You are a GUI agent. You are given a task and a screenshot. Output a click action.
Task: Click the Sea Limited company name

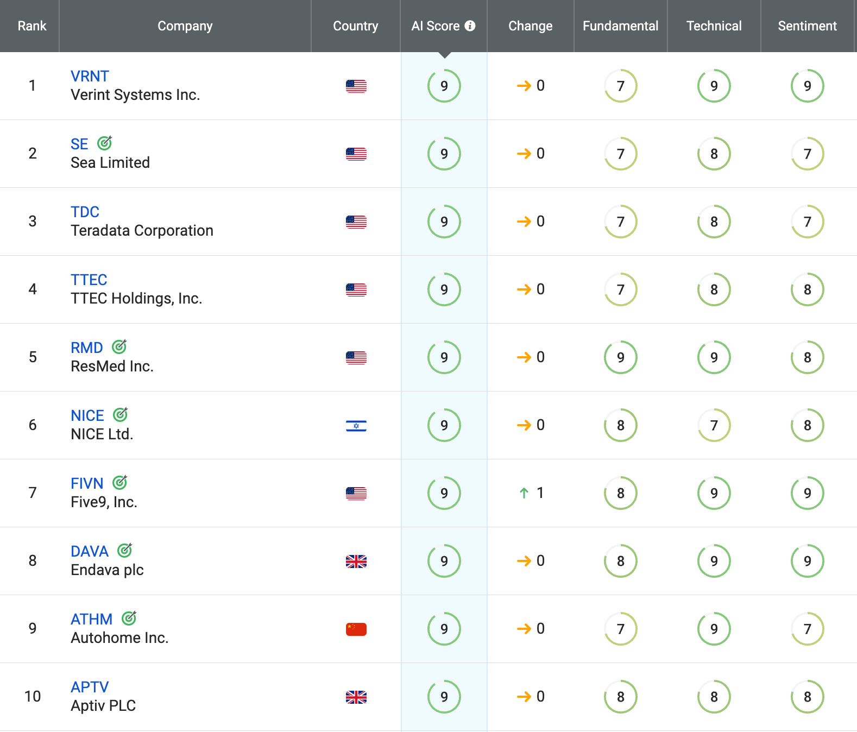110,163
